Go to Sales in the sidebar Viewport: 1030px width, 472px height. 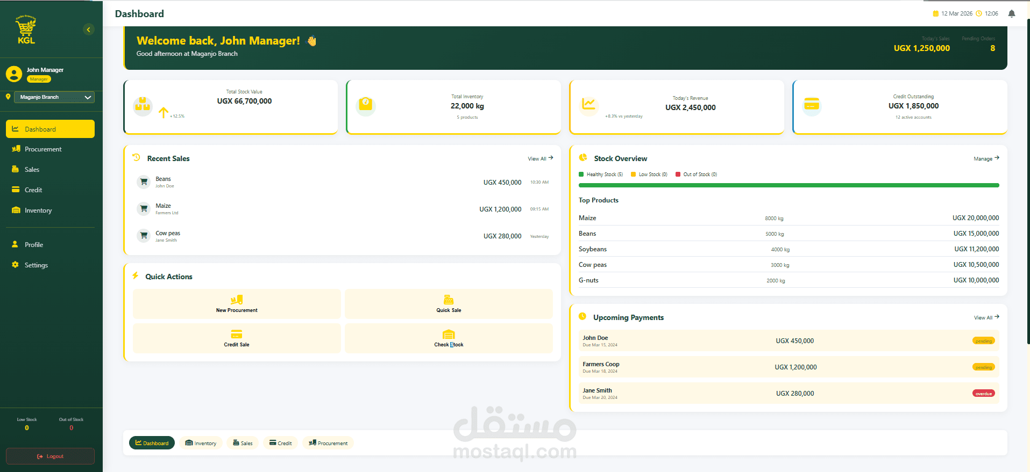50,170
